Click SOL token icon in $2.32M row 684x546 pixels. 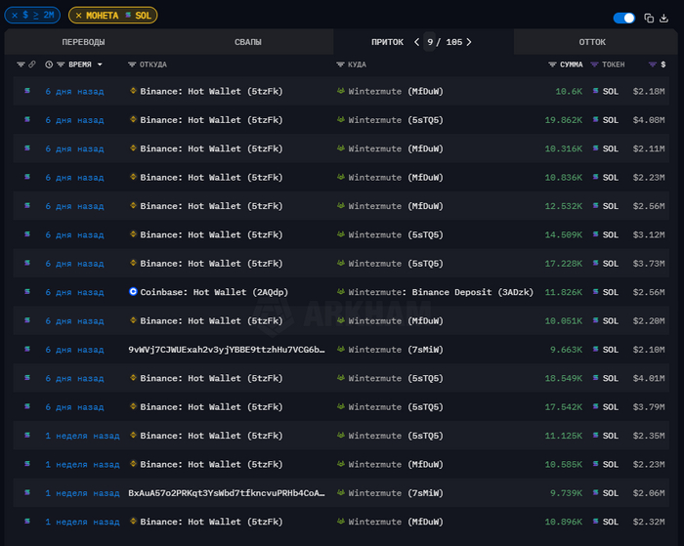coord(595,522)
